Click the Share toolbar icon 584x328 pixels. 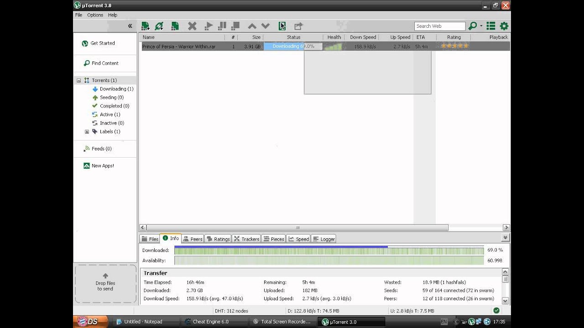298,26
